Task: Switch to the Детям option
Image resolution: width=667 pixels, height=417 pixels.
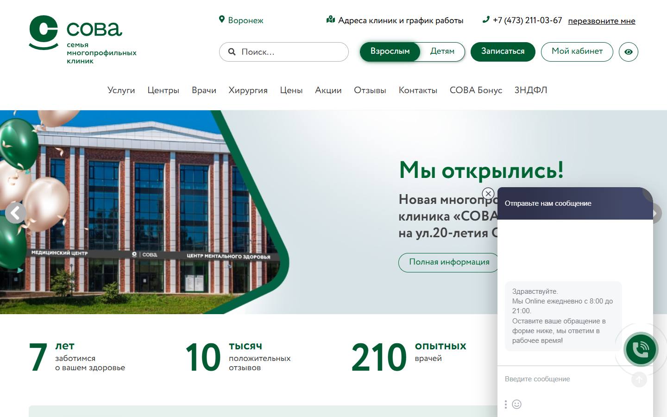Action: pos(442,51)
